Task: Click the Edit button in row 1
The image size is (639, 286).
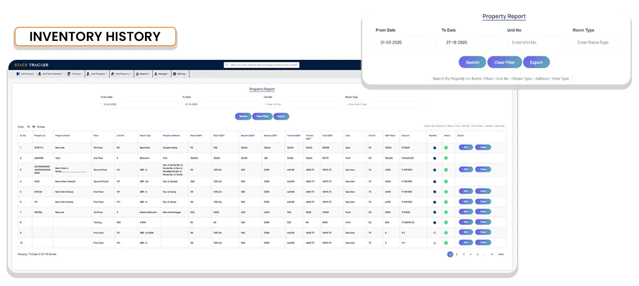Action: pyautogui.click(x=466, y=147)
